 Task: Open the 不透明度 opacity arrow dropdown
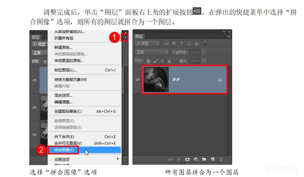pos(204,52)
